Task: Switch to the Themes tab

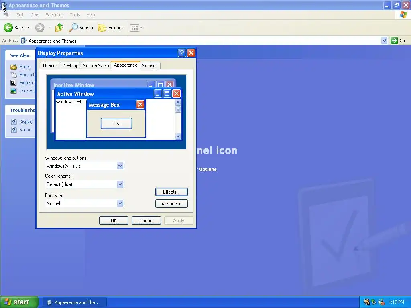Action: (50, 66)
